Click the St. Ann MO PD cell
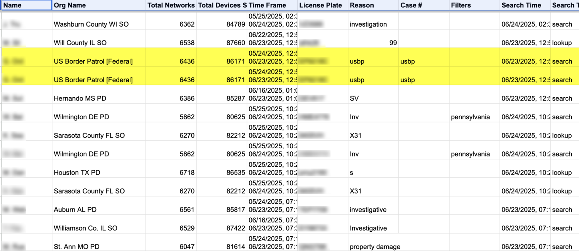 click(x=99, y=243)
